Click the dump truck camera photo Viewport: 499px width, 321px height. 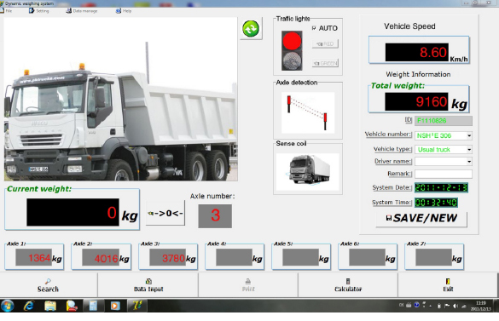pyautogui.click(x=120, y=99)
